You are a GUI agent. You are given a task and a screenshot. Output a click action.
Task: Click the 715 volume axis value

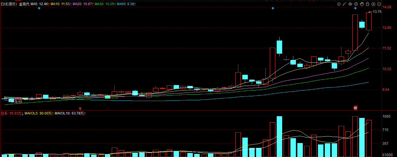point(386,130)
